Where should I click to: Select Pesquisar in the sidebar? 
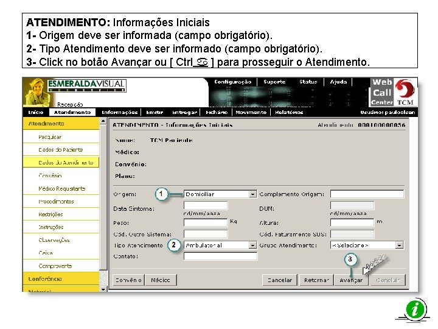pyautogui.click(x=61, y=137)
